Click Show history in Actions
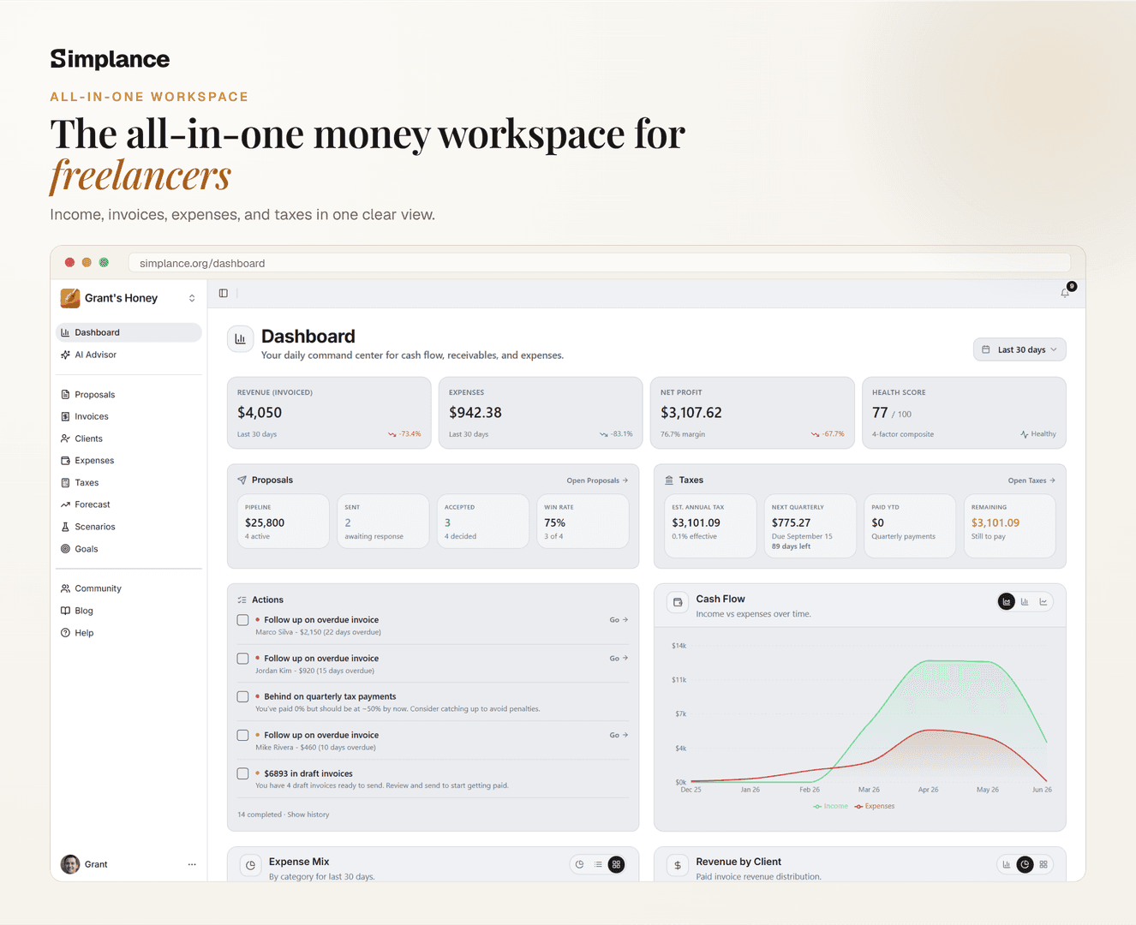The image size is (1136, 925). click(x=308, y=815)
